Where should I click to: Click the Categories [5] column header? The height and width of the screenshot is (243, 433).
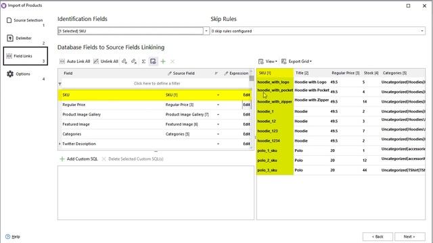click(x=403, y=73)
